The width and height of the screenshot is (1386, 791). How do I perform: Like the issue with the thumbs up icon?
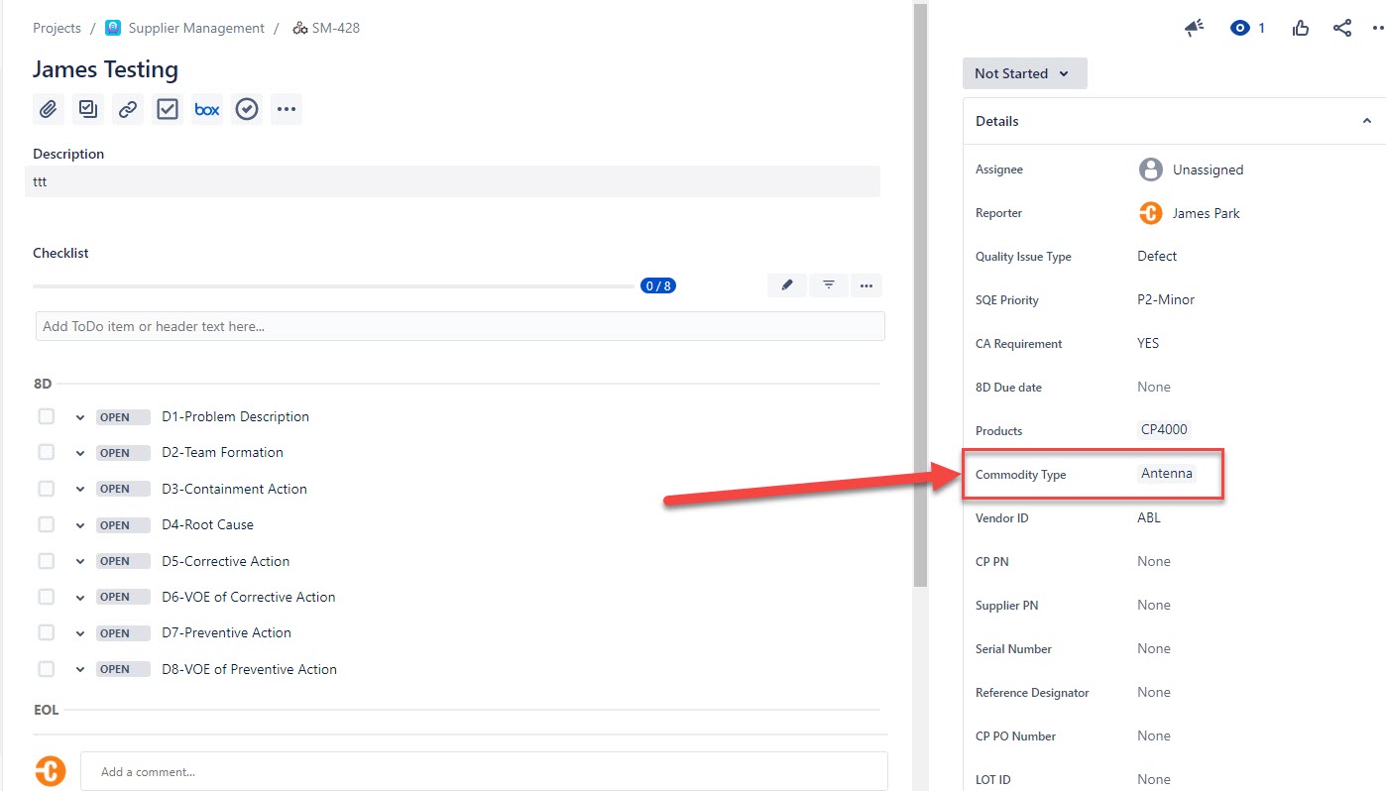(1300, 28)
